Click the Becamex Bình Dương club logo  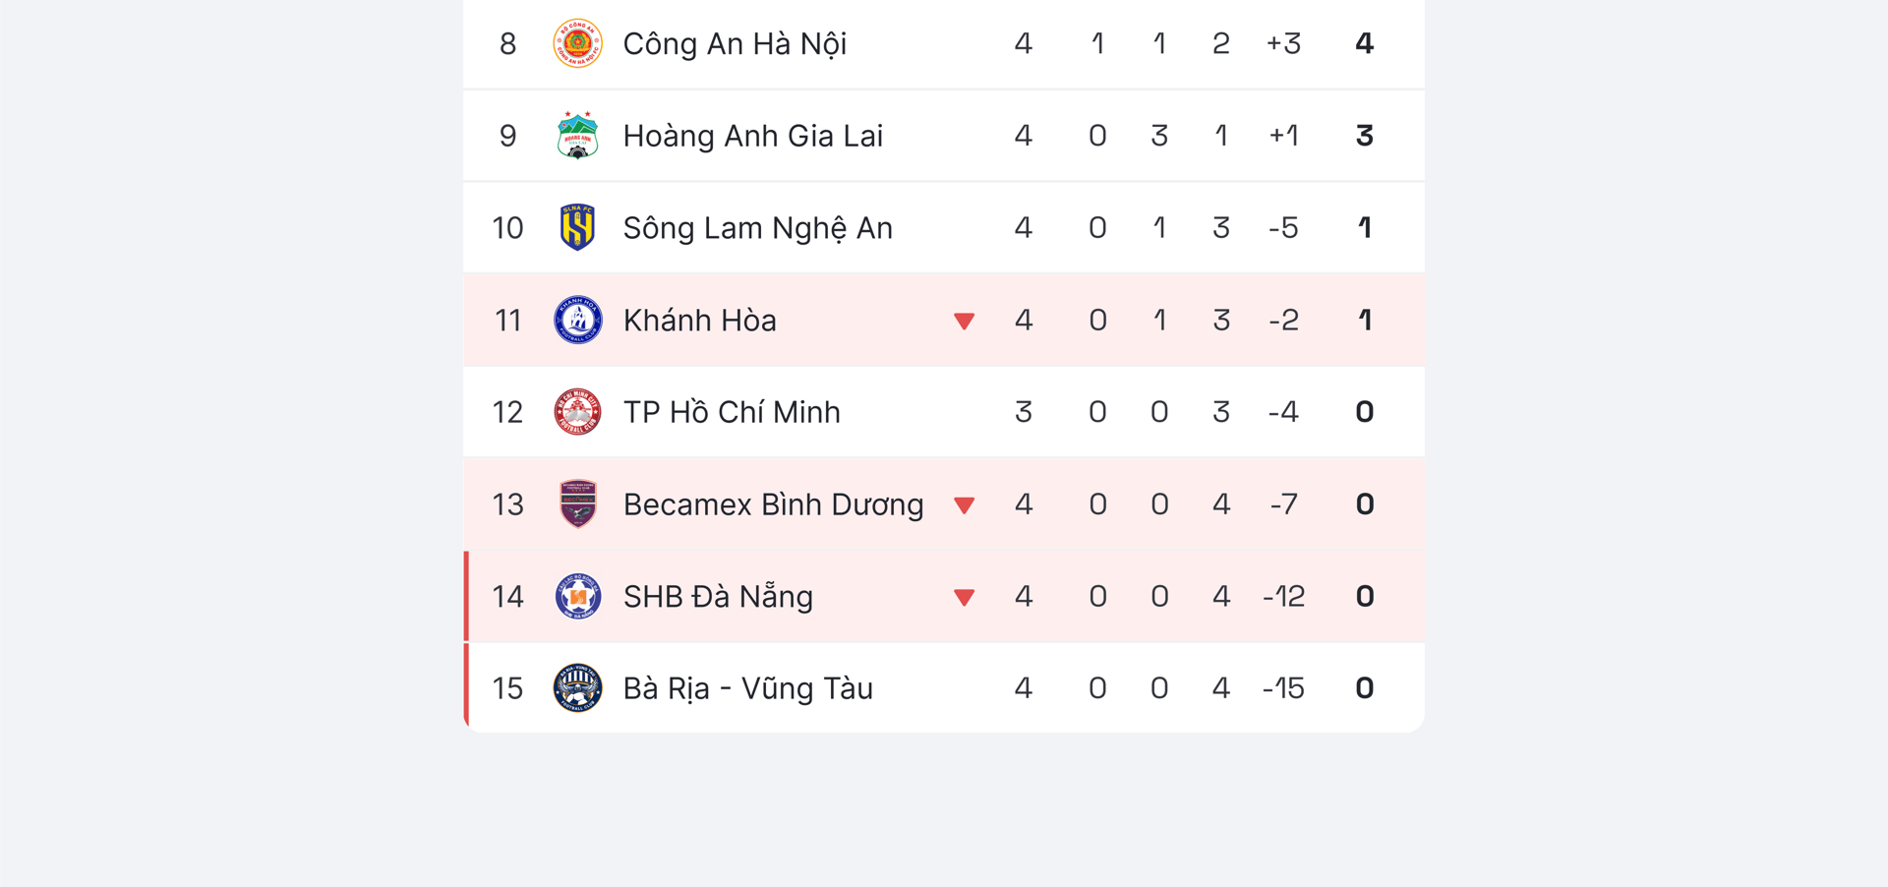tap(577, 504)
